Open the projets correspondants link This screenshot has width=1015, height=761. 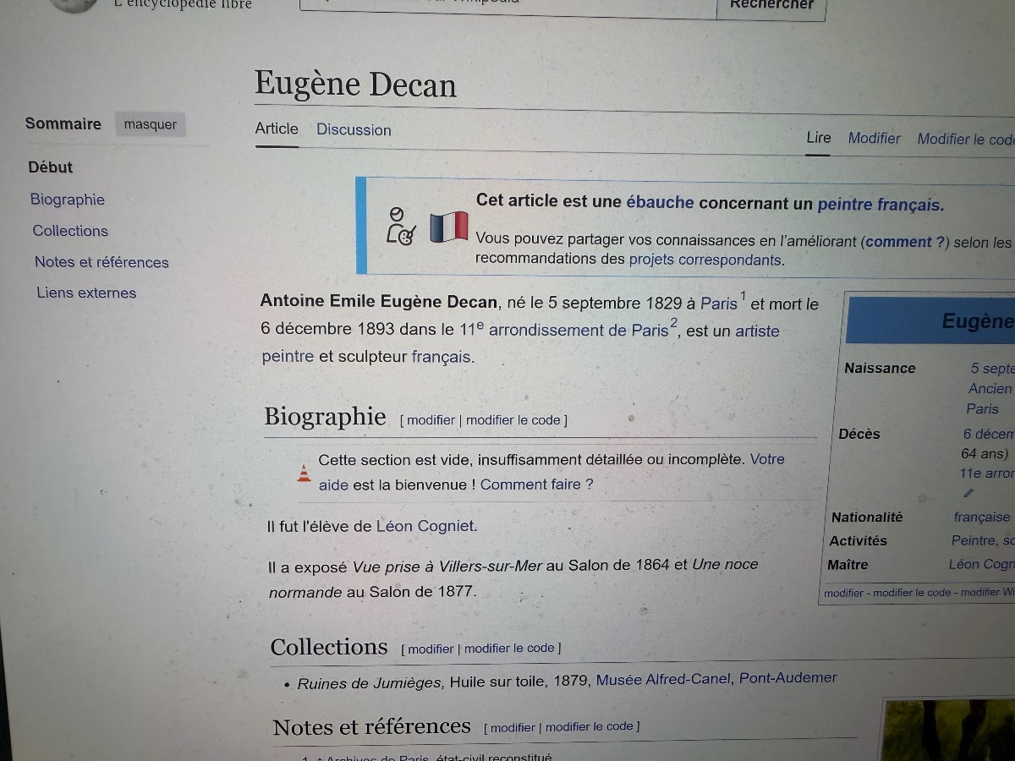[x=705, y=260]
